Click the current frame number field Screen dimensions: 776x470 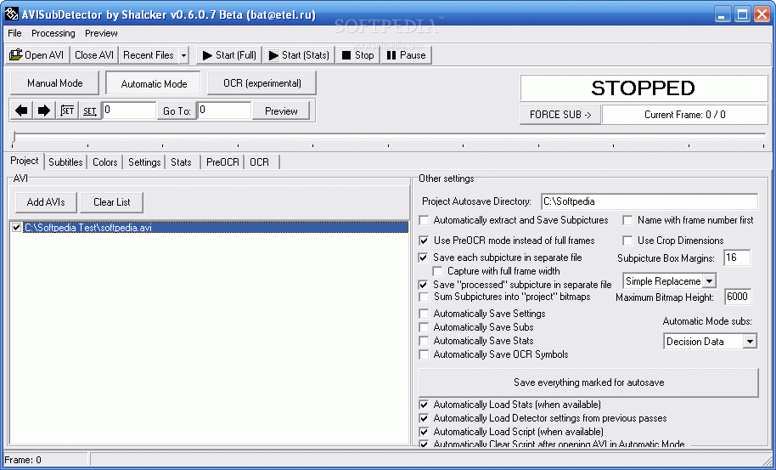pos(129,110)
